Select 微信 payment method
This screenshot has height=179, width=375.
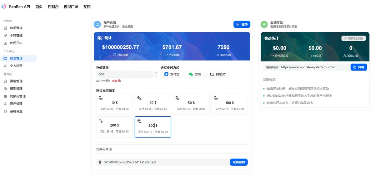[195, 74]
